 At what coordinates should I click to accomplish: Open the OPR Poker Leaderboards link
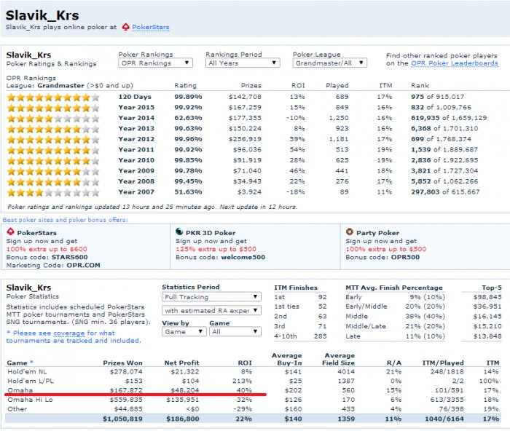tap(455, 63)
